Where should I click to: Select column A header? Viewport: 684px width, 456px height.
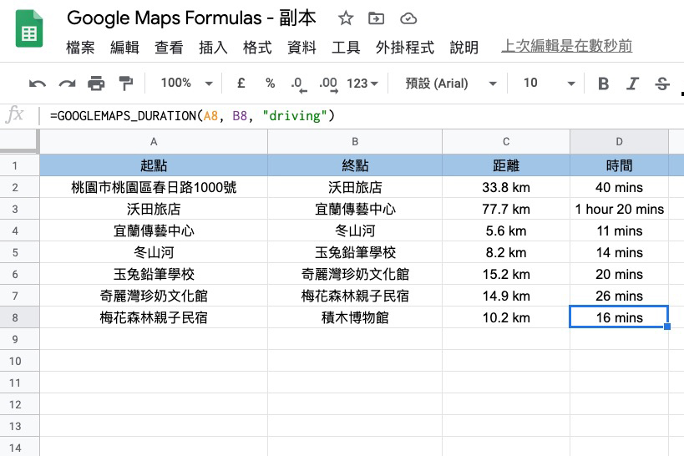pos(154,142)
